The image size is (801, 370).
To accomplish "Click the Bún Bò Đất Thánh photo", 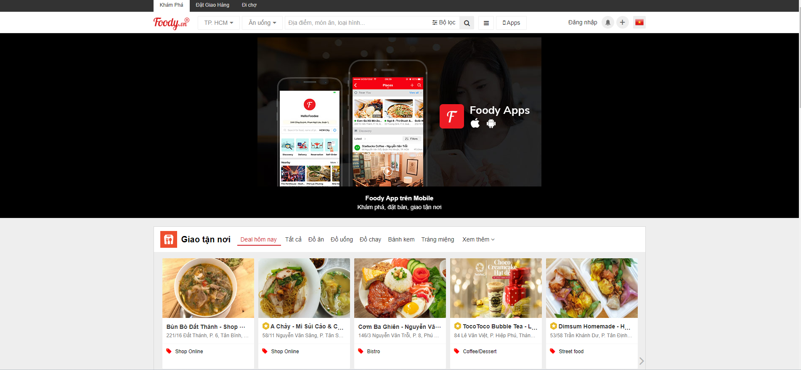I will click(208, 288).
